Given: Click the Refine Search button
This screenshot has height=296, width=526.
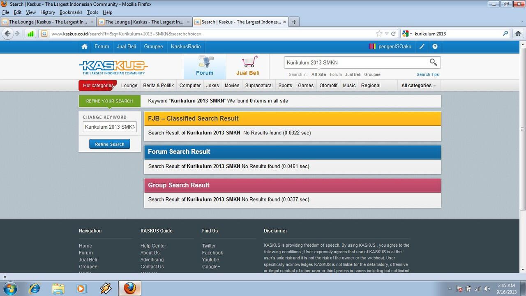Looking at the screenshot, I should click(x=110, y=144).
